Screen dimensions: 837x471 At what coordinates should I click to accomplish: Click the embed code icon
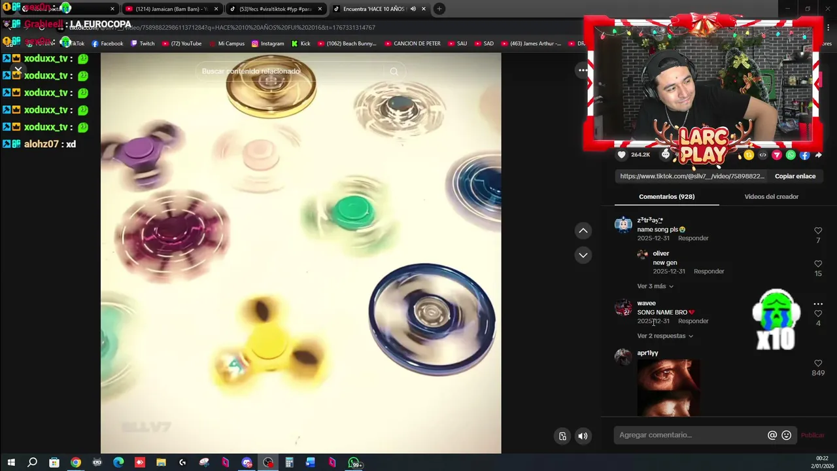[x=762, y=155]
